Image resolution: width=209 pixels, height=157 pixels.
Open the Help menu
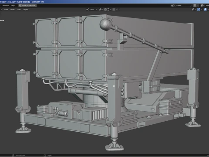pyautogui.click(x=13, y=6)
